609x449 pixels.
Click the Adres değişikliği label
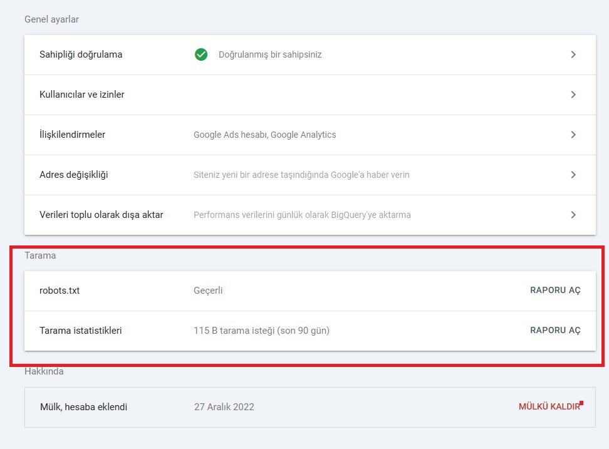pos(74,175)
